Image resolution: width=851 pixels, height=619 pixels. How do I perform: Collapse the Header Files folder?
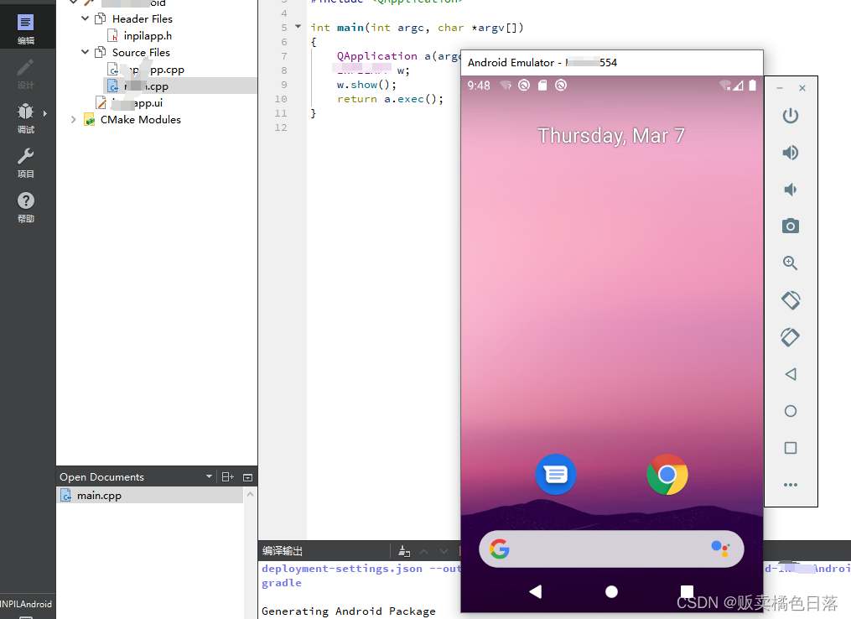click(84, 18)
